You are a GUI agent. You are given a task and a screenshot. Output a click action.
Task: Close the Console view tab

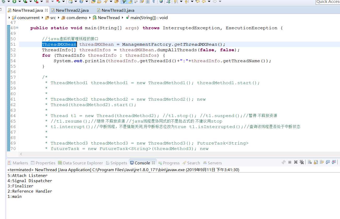[153, 163]
